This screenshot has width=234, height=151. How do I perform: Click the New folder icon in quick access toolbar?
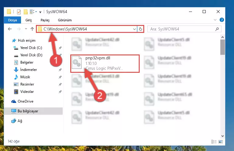tap(26, 12)
